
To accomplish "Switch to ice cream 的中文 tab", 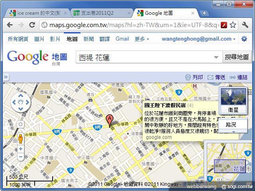I will [37, 13].
